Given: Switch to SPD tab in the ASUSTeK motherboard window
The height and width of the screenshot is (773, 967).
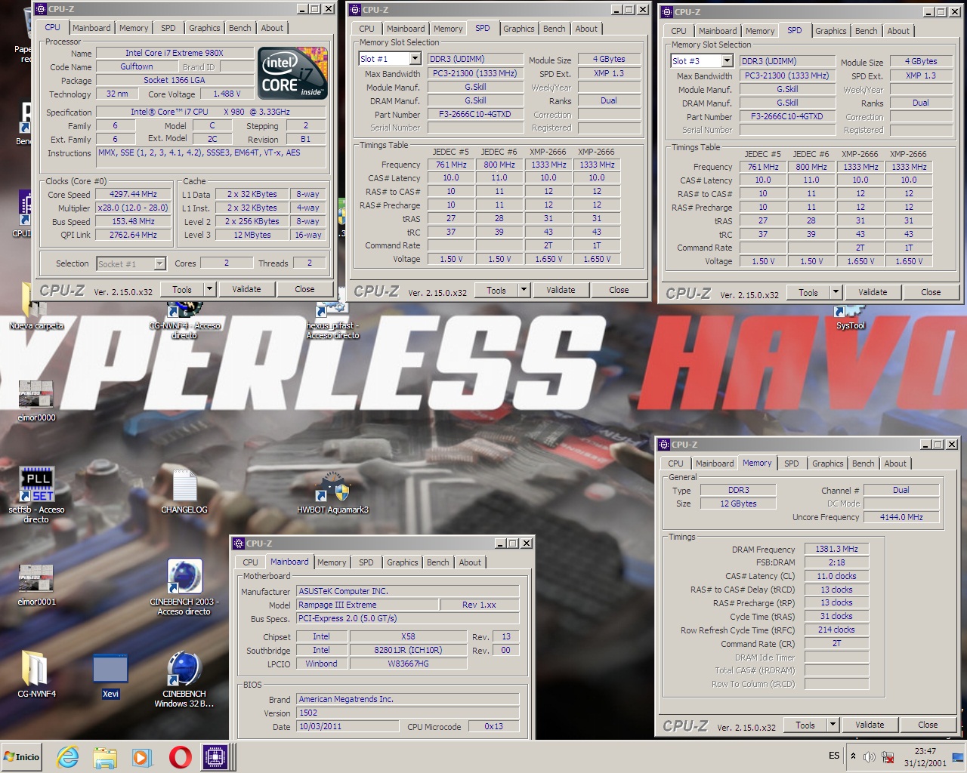Looking at the screenshot, I should [366, 562].
